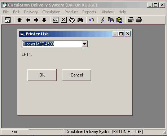
Task: Minimize the Printer List dialog
Action: pos(115,34)
